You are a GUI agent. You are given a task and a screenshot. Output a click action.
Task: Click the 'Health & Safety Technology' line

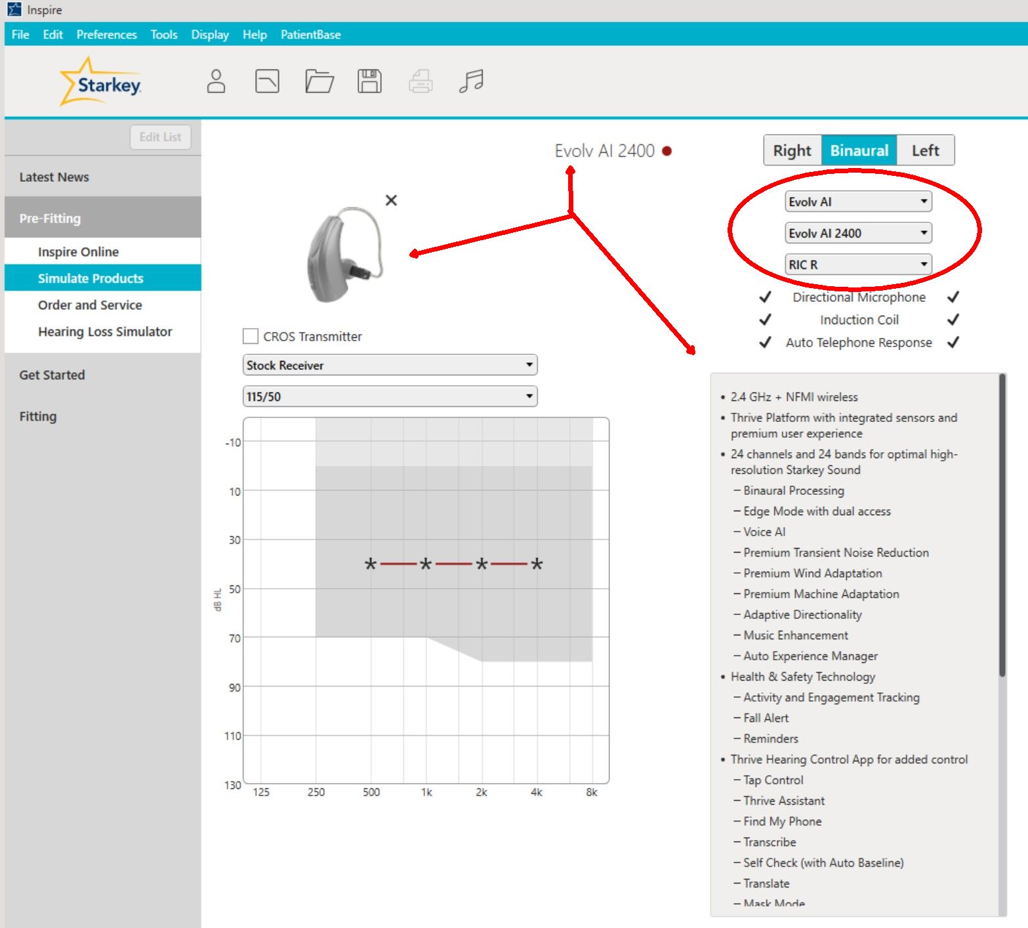pos(803,677)
